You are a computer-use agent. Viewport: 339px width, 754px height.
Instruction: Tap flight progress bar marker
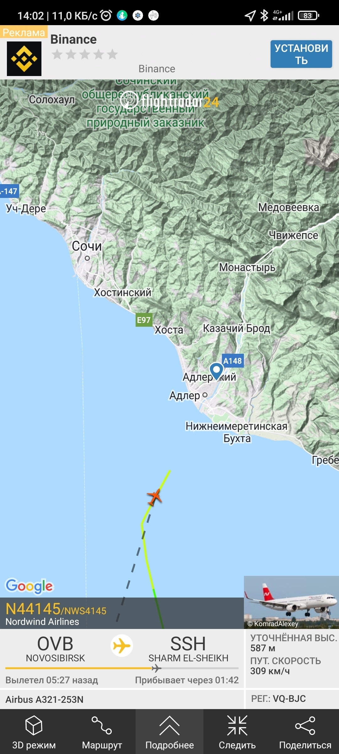click(156, 668)
